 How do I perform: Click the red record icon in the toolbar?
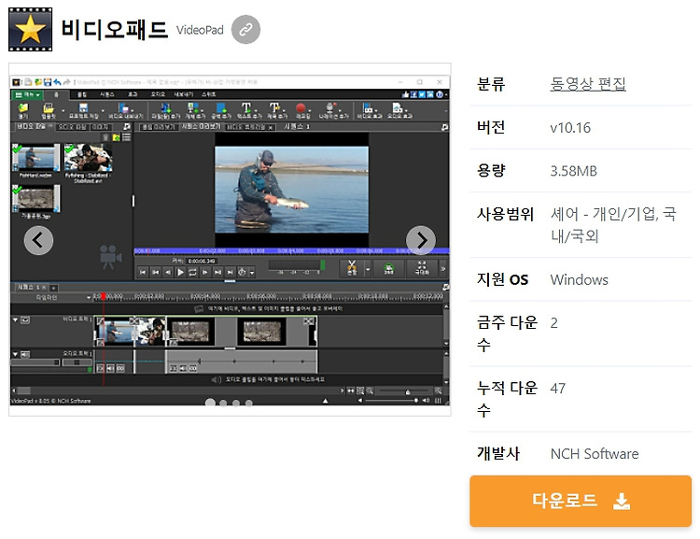coord(301,108)
